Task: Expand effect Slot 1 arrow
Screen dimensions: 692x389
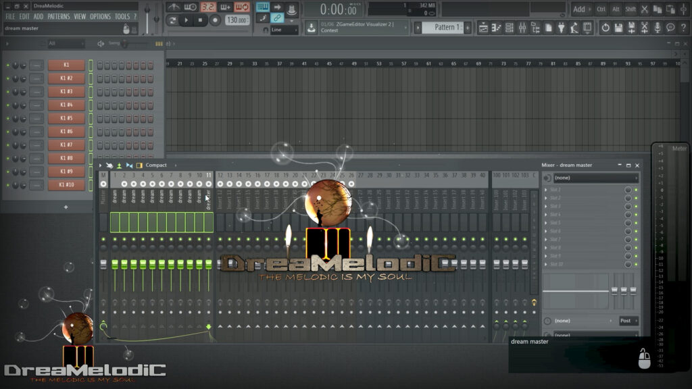Action: tap(546, 190)
